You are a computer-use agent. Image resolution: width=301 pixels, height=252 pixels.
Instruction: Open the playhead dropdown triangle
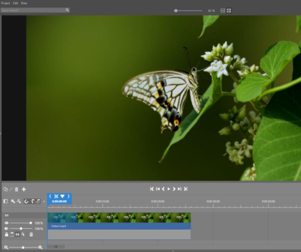(62, 196)
